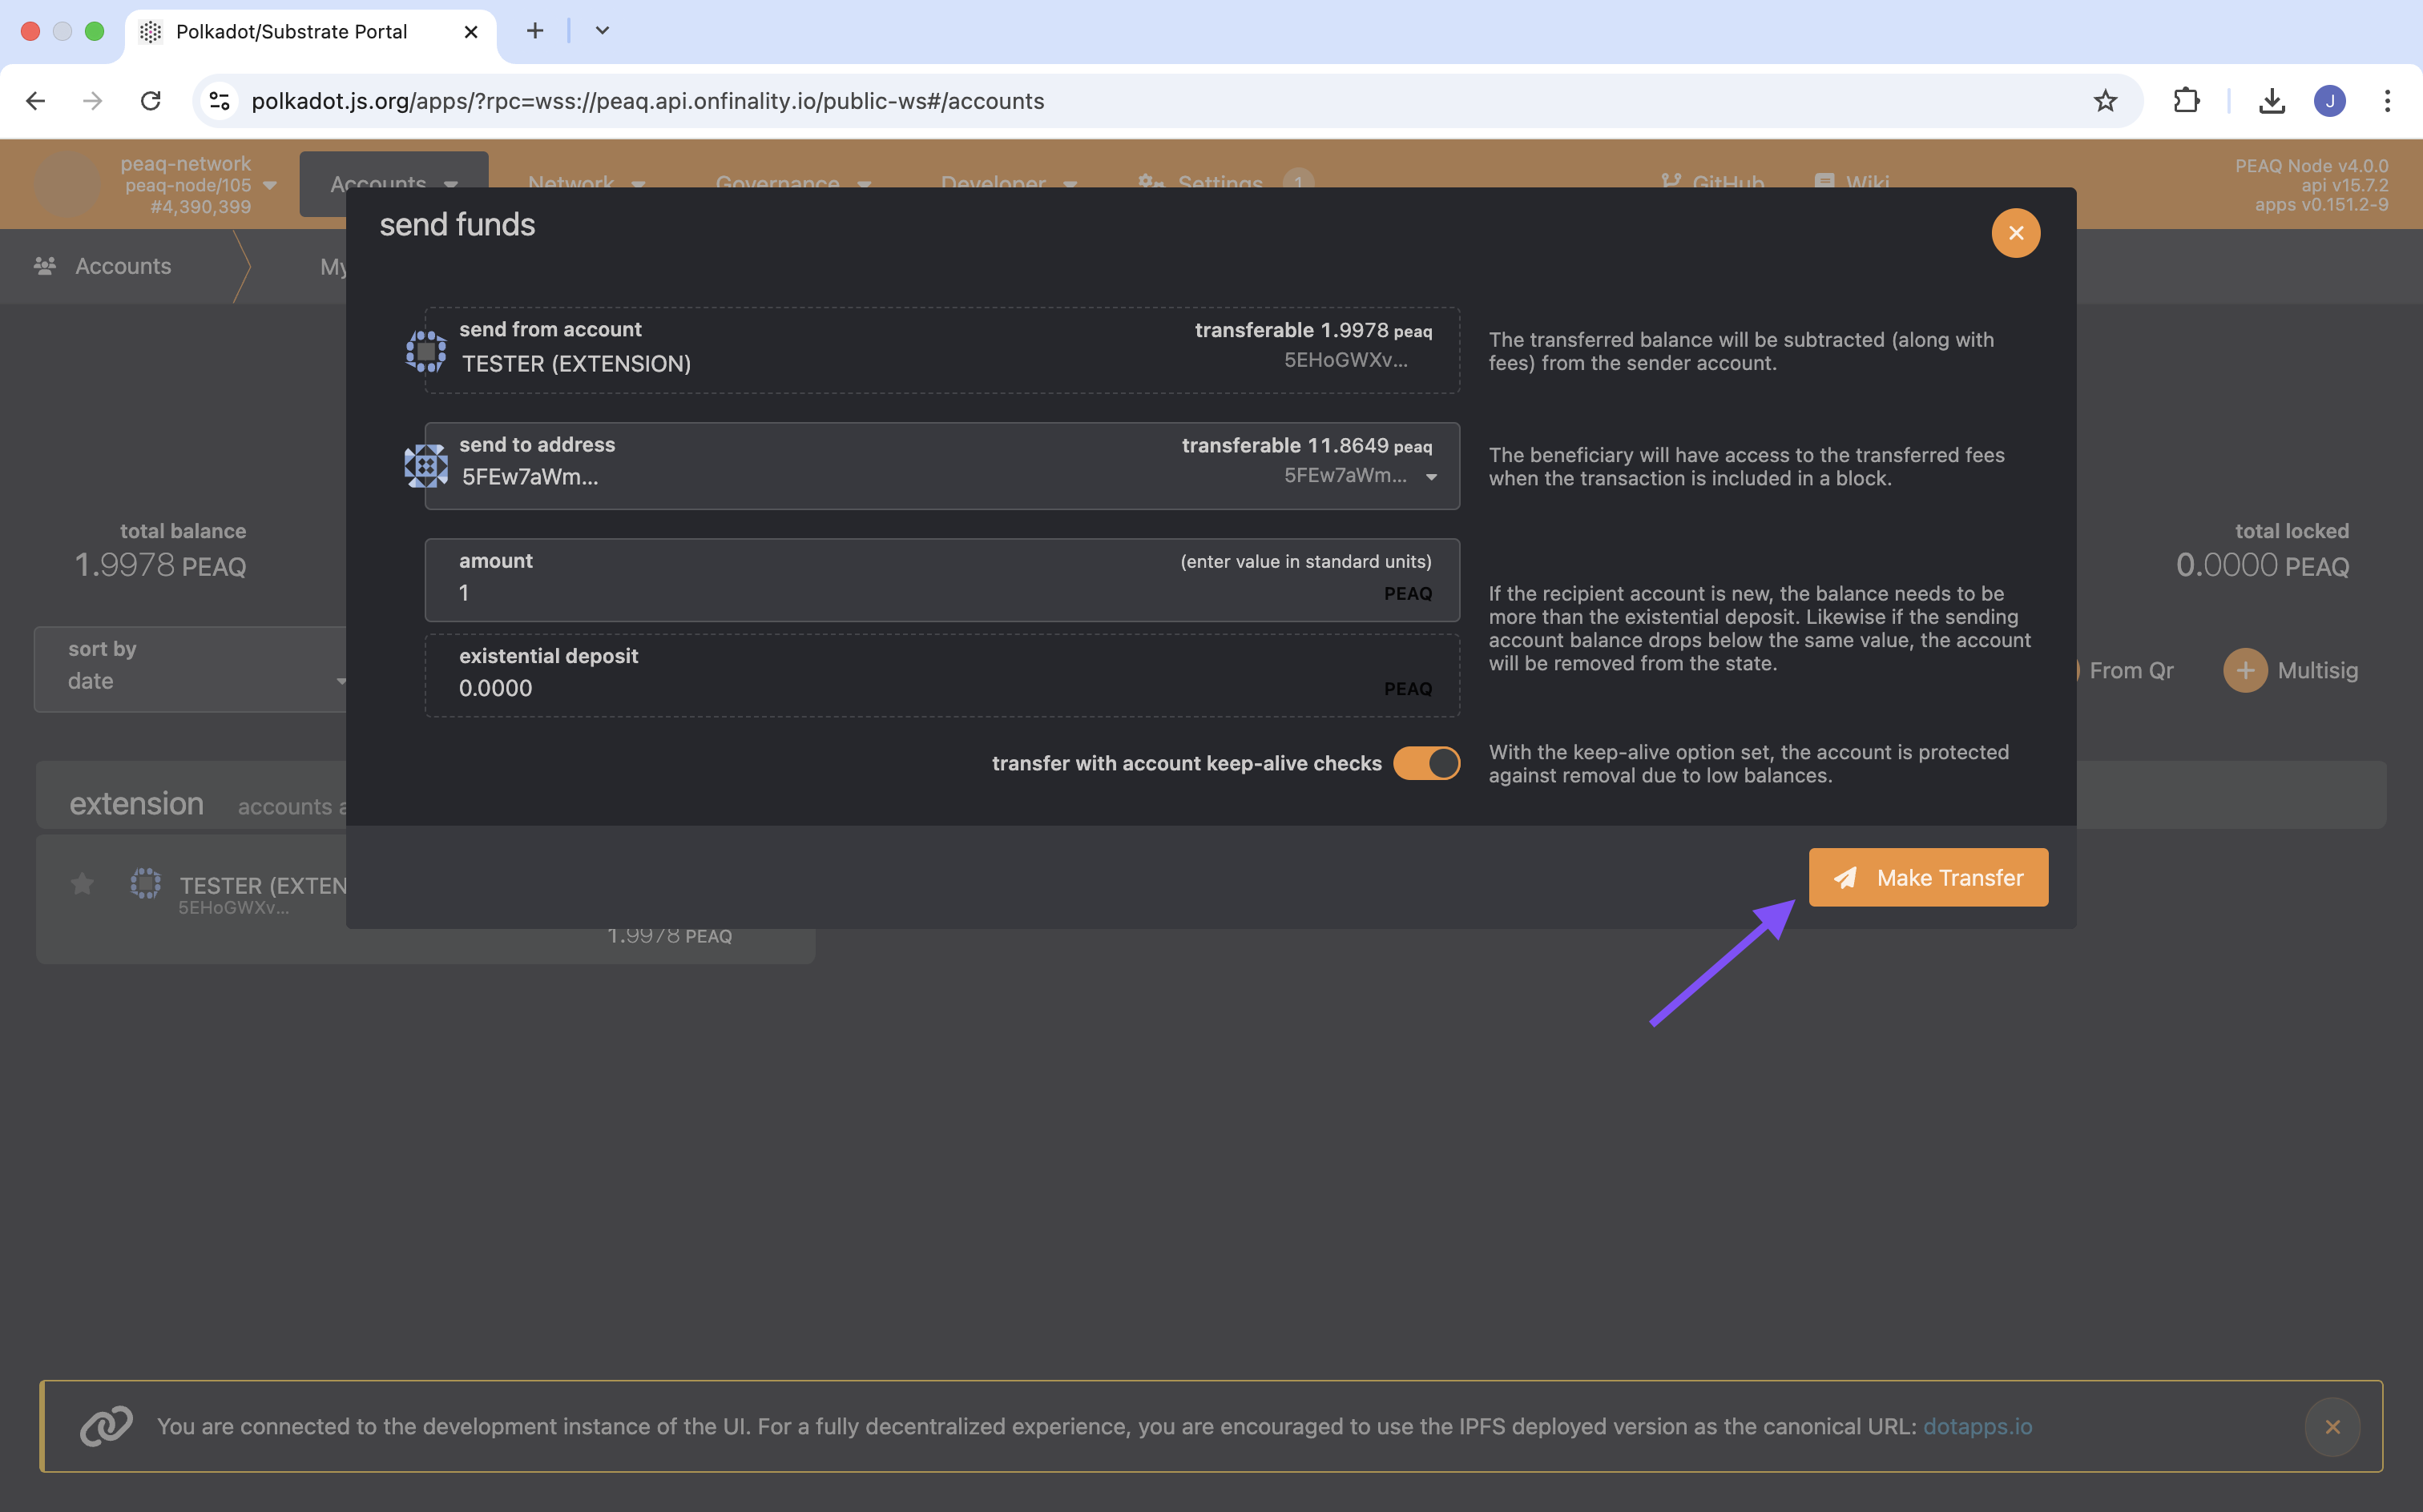2423x1512 pixels.
Task: Close the send funds dialog
Action: 2015,233
